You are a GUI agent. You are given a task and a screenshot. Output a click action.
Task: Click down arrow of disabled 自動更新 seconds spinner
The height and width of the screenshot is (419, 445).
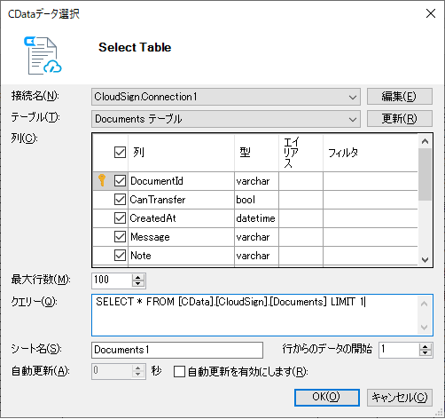(x=138, y=375)
